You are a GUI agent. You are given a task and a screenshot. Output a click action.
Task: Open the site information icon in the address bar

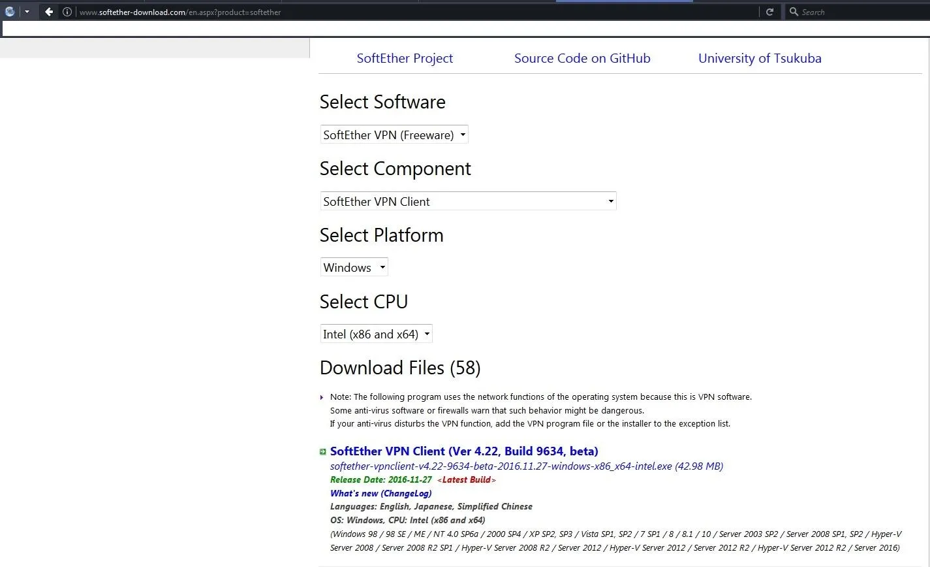pos(67,12)
